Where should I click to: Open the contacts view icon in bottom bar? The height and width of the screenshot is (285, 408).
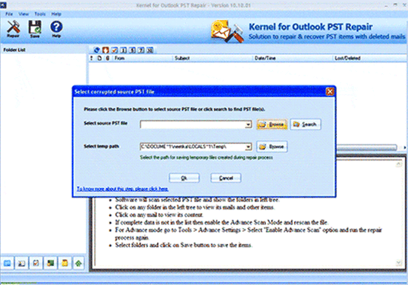(21, 263)
